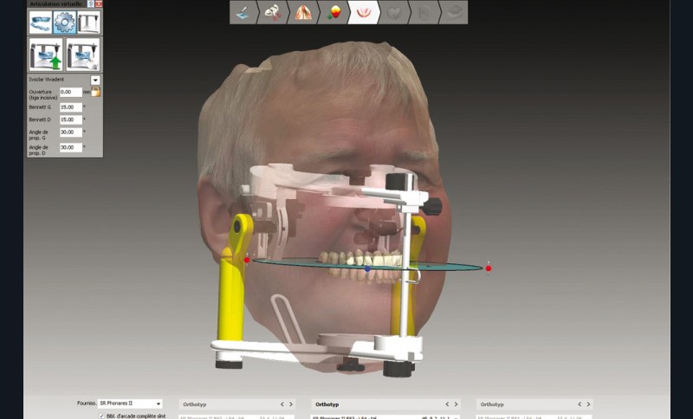Open the gingiva model workflow step
This screenshot has width=693, height=419.
coord(304,12)
